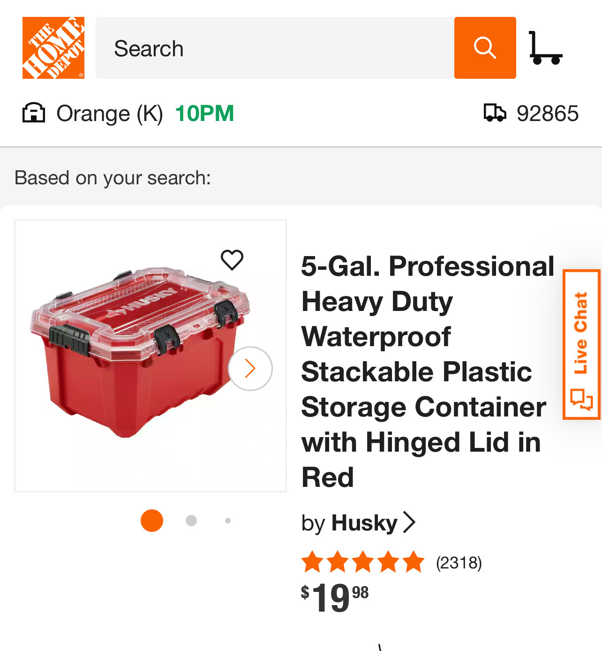
Task: Click the five-star rating icons
Action: pos(363,562)
